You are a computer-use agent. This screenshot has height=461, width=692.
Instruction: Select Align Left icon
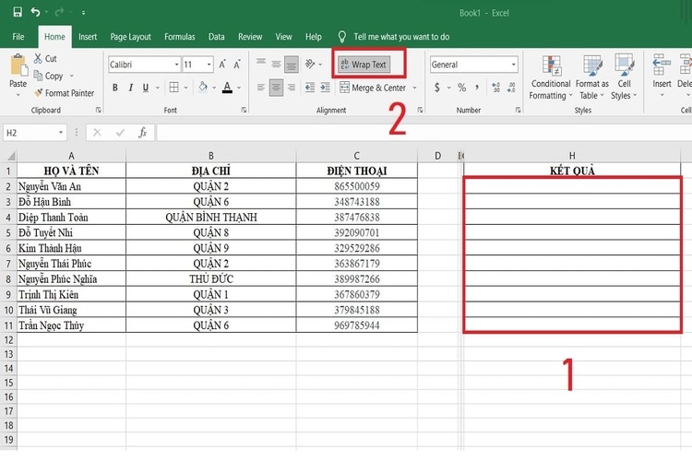pos(261,88)
